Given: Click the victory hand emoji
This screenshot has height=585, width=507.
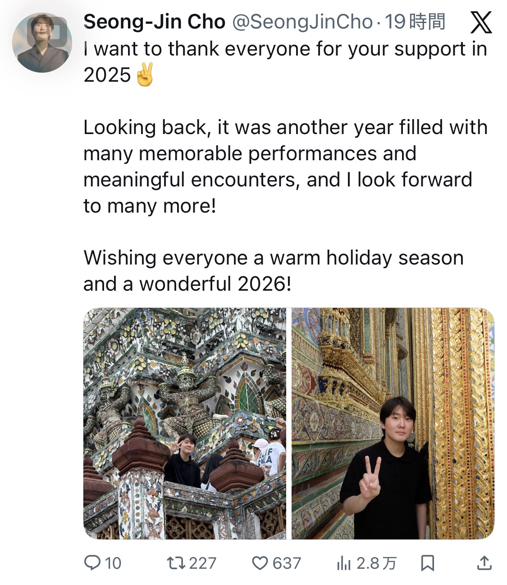Looking at the screenshot, I should pos(144,75).
